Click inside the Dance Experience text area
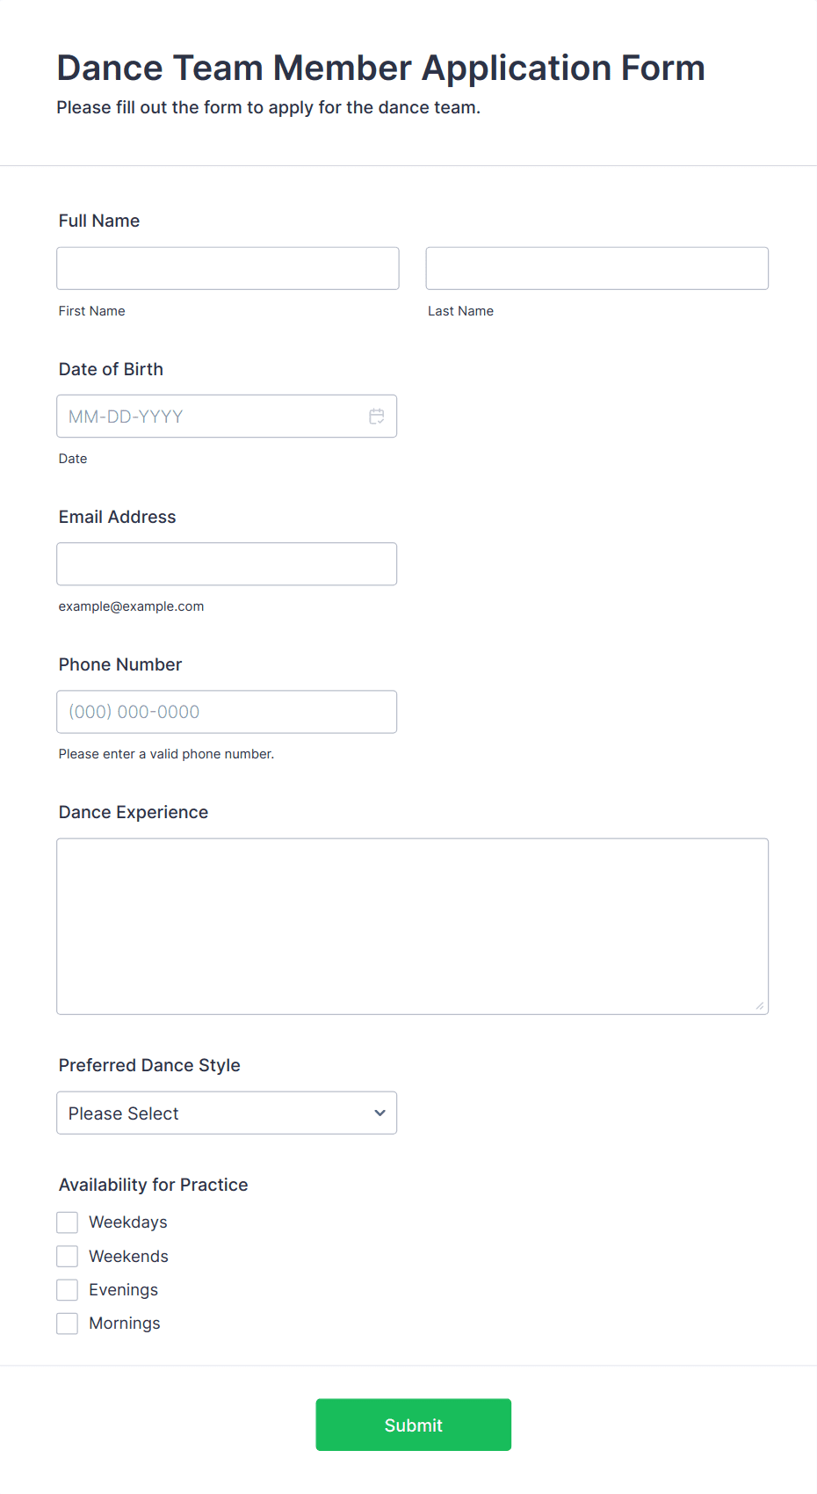 (x=412, y=926)
